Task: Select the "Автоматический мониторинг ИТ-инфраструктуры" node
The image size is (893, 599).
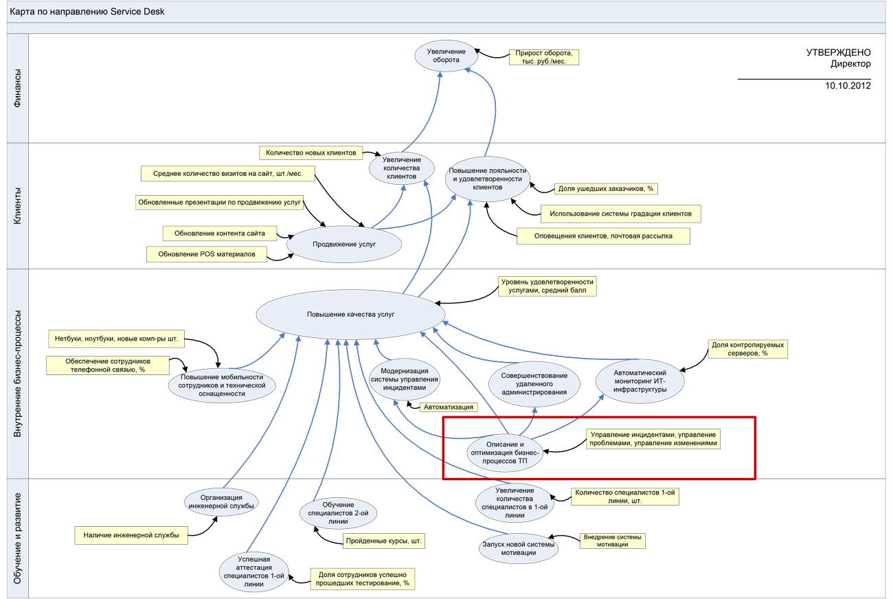Action: coord(640,381)
